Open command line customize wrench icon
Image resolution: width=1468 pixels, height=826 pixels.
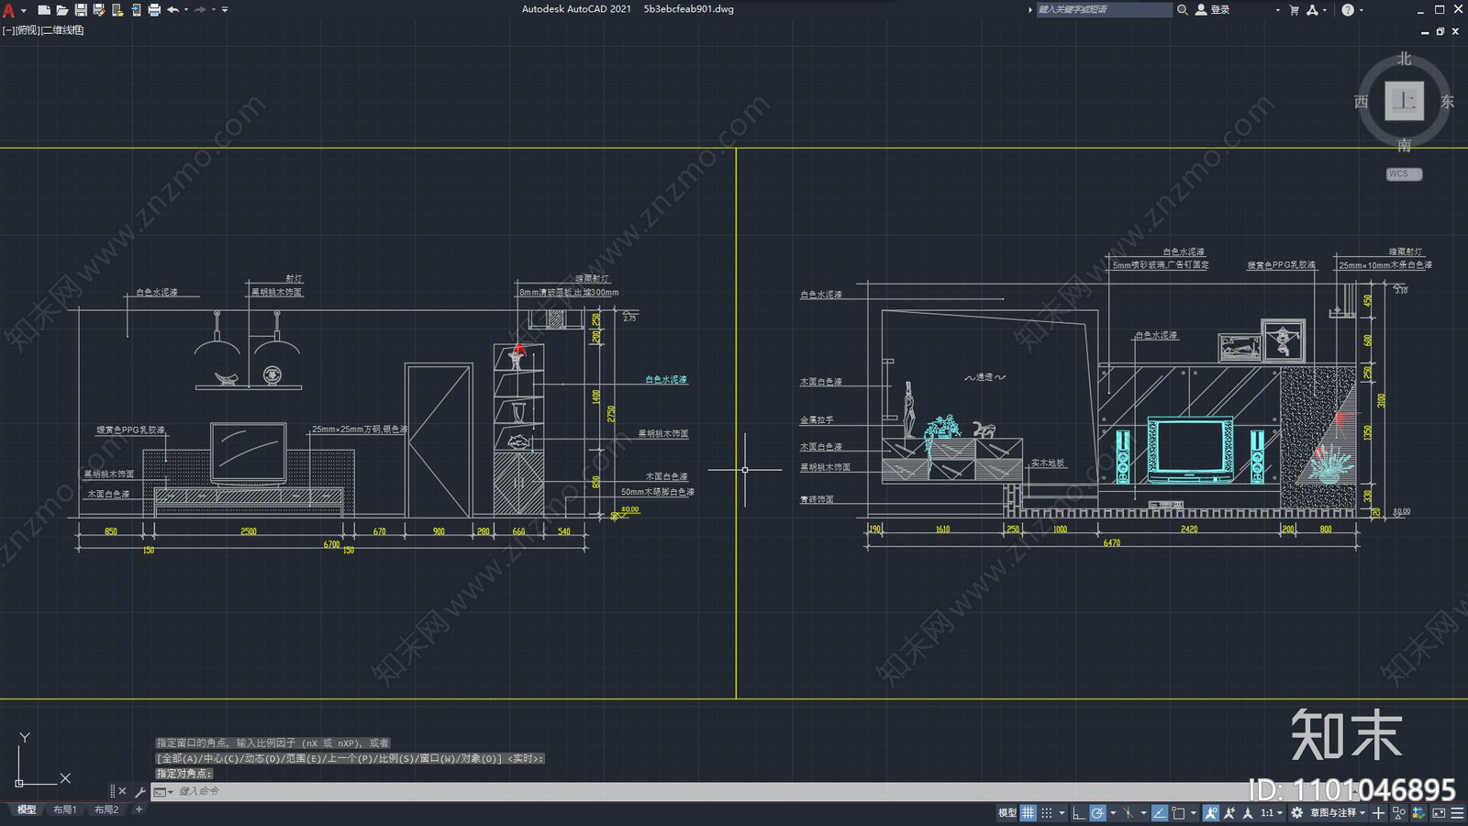point(140,791)
